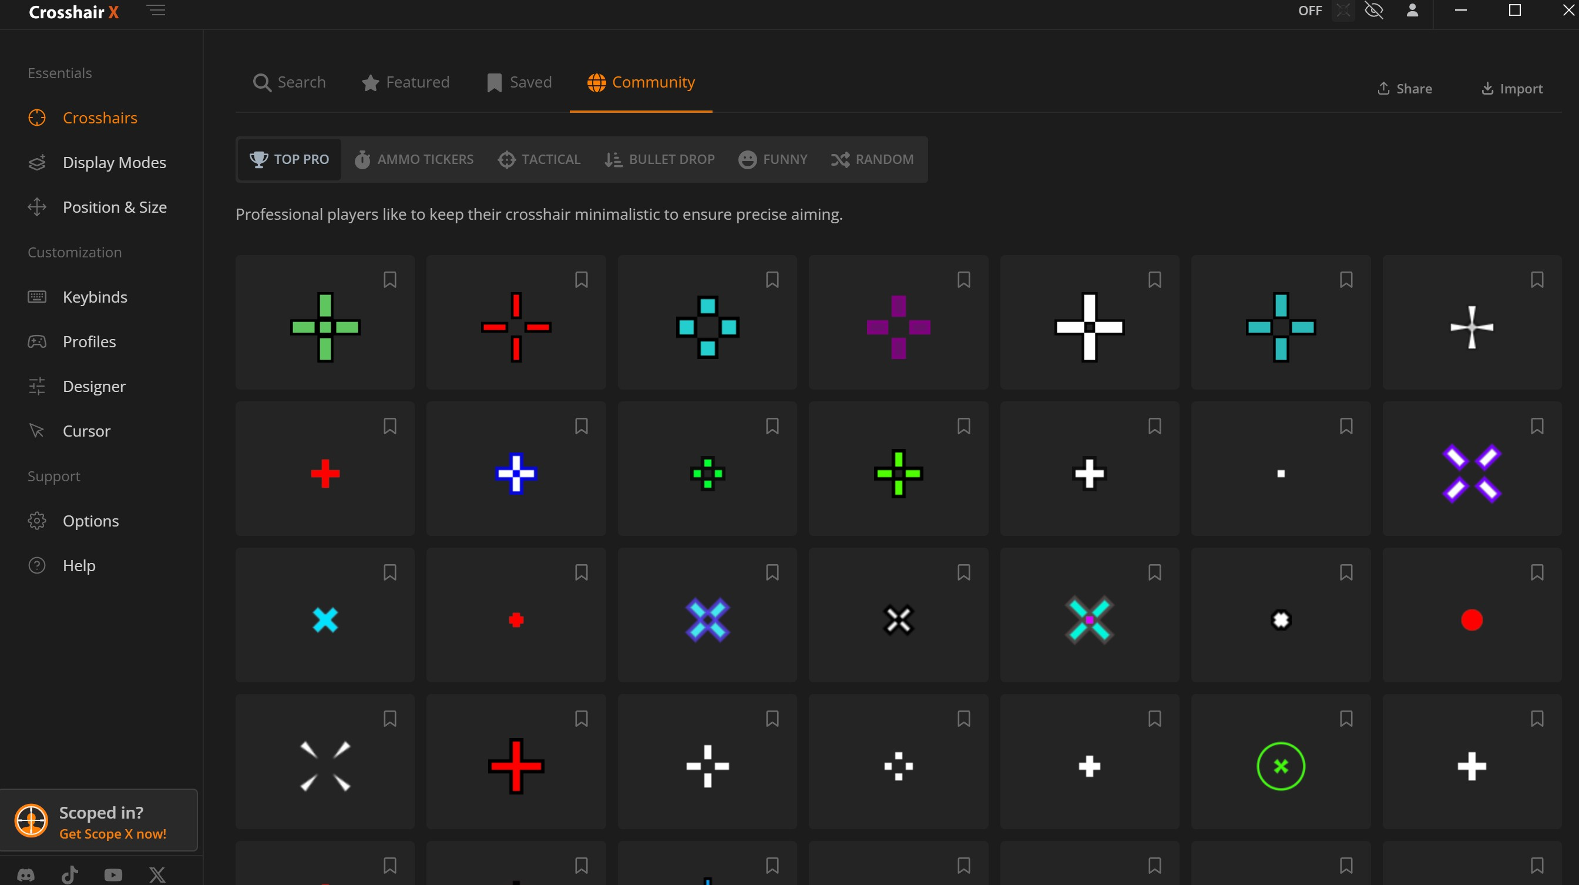
Task: Open the TikTok link icon
Action: [x=70, y=874]
